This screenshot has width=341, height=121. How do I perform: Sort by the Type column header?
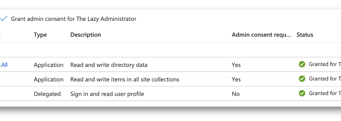[x=40, y=35]
